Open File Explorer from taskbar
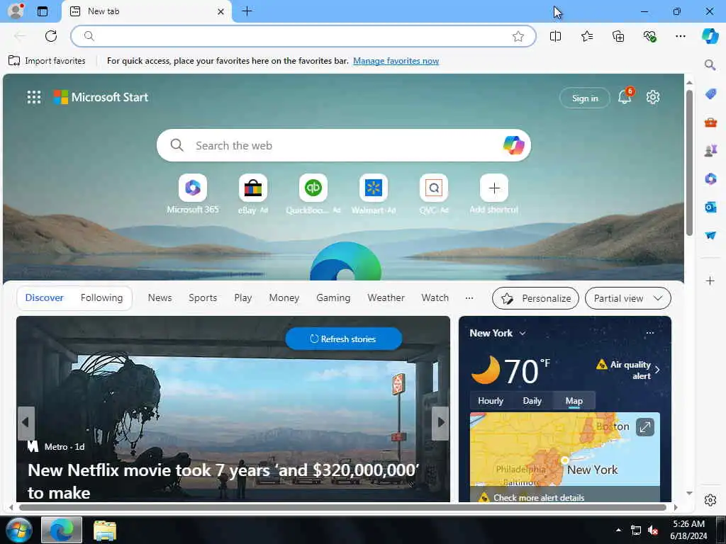 (x=105, y=530)
